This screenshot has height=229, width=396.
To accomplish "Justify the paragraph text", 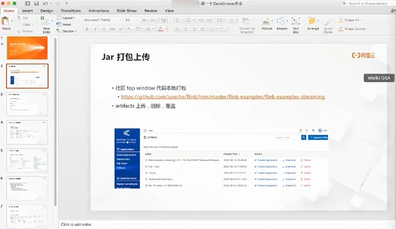I will coord(202,29).
